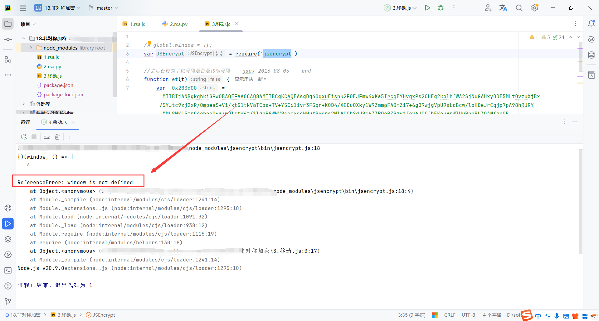The image size is (599, 321).
Task: Open the master branch dropdown
Action: point(103,8)
